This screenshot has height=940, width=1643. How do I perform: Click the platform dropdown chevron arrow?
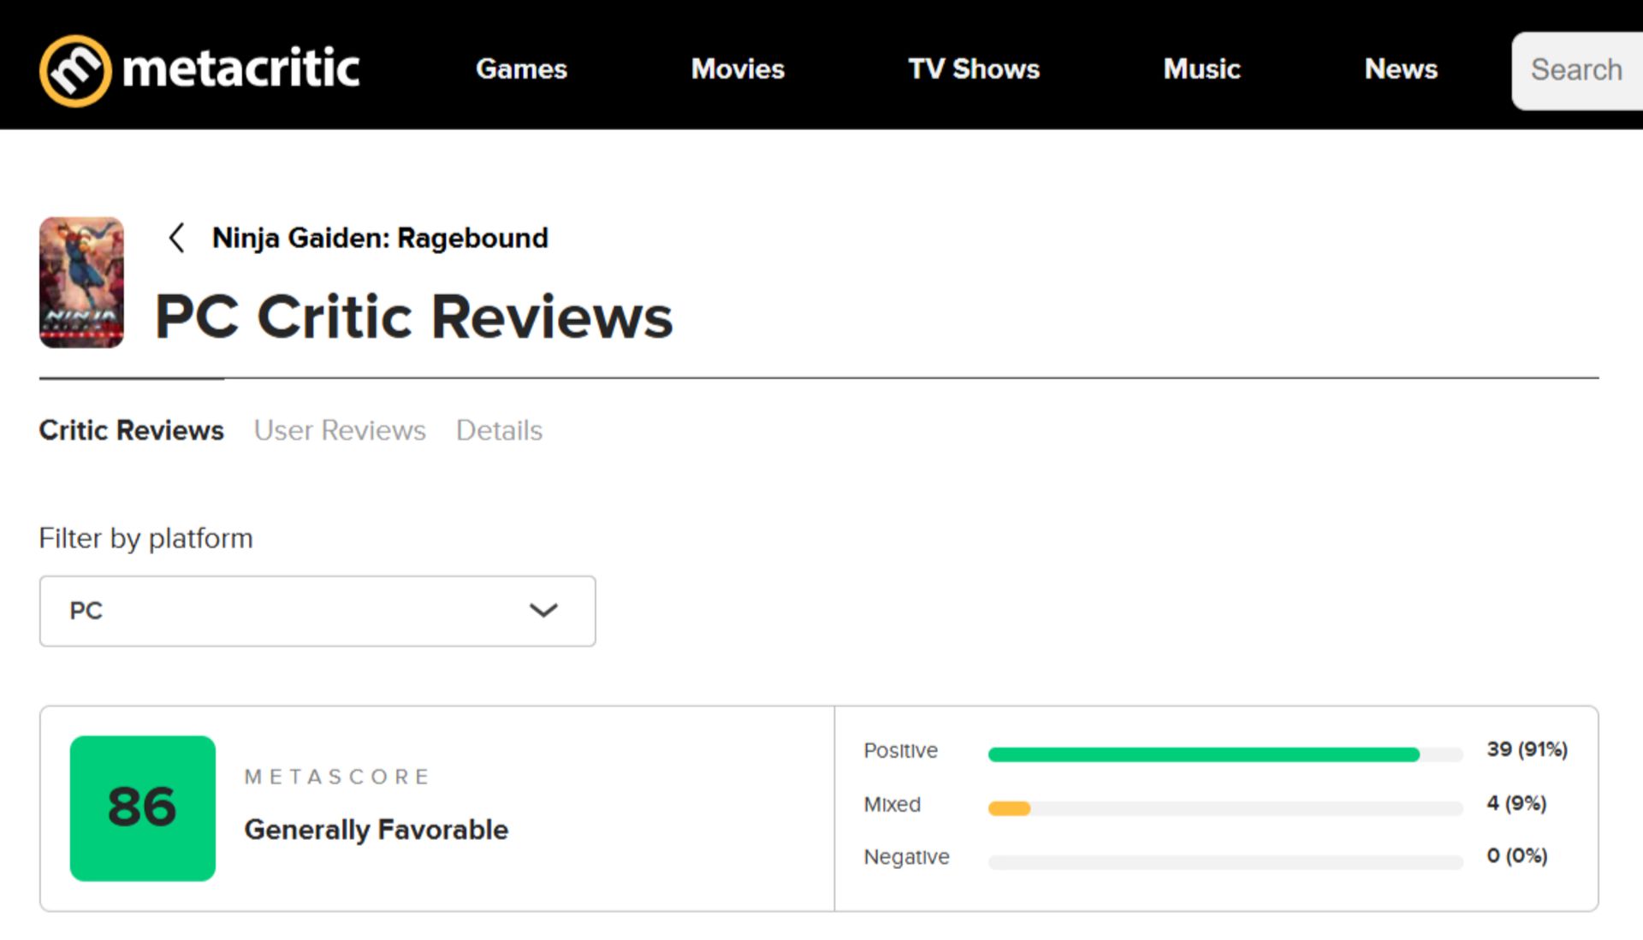(x=543, y=611)
